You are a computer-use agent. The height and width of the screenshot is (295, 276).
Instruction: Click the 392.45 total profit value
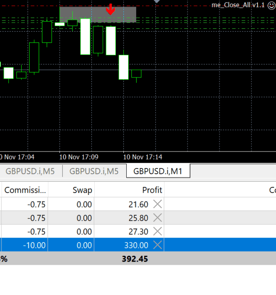[135, 259]
